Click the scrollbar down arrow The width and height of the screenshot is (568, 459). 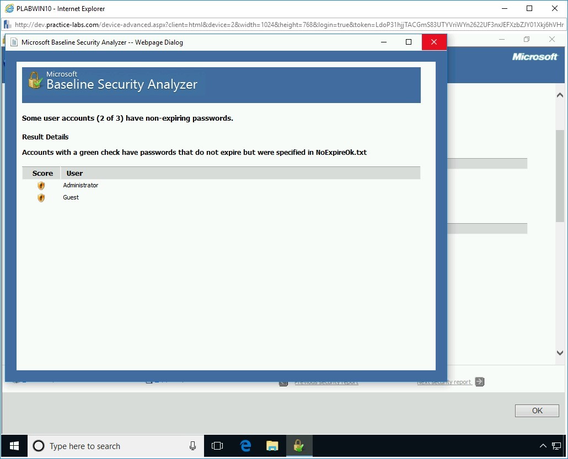pos(560,353)
